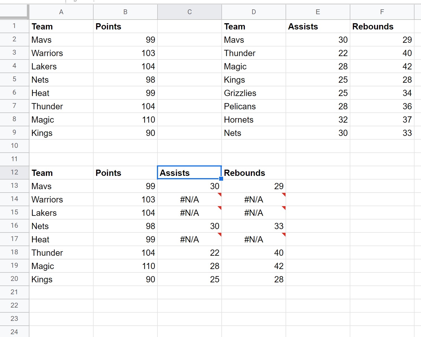
Task: Select row 20 header
Action: pyautogui.click(x=14, y=279)
